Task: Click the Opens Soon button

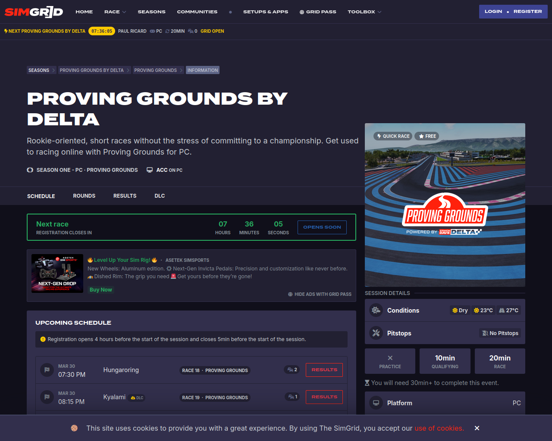Action: click(322, 227)
